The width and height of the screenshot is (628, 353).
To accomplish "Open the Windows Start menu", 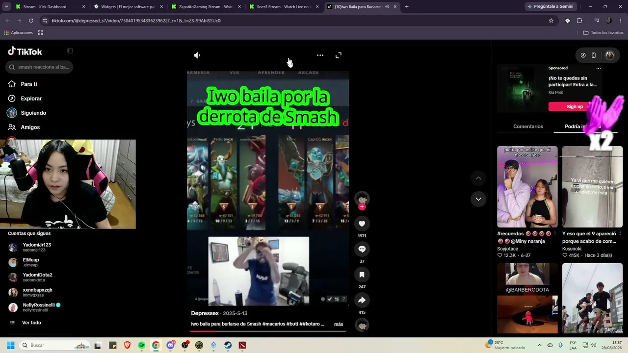I will coord(10,345).
